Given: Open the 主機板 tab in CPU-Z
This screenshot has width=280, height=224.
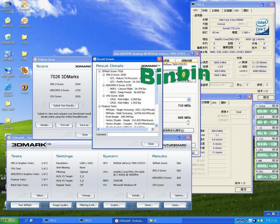Looking at the screenshot, I should [x=216, y=11].
